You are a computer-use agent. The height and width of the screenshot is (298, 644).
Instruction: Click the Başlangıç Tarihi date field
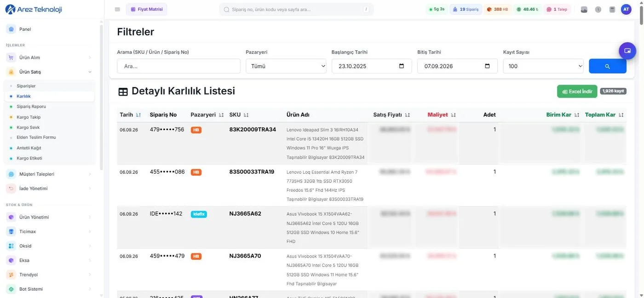372,66
